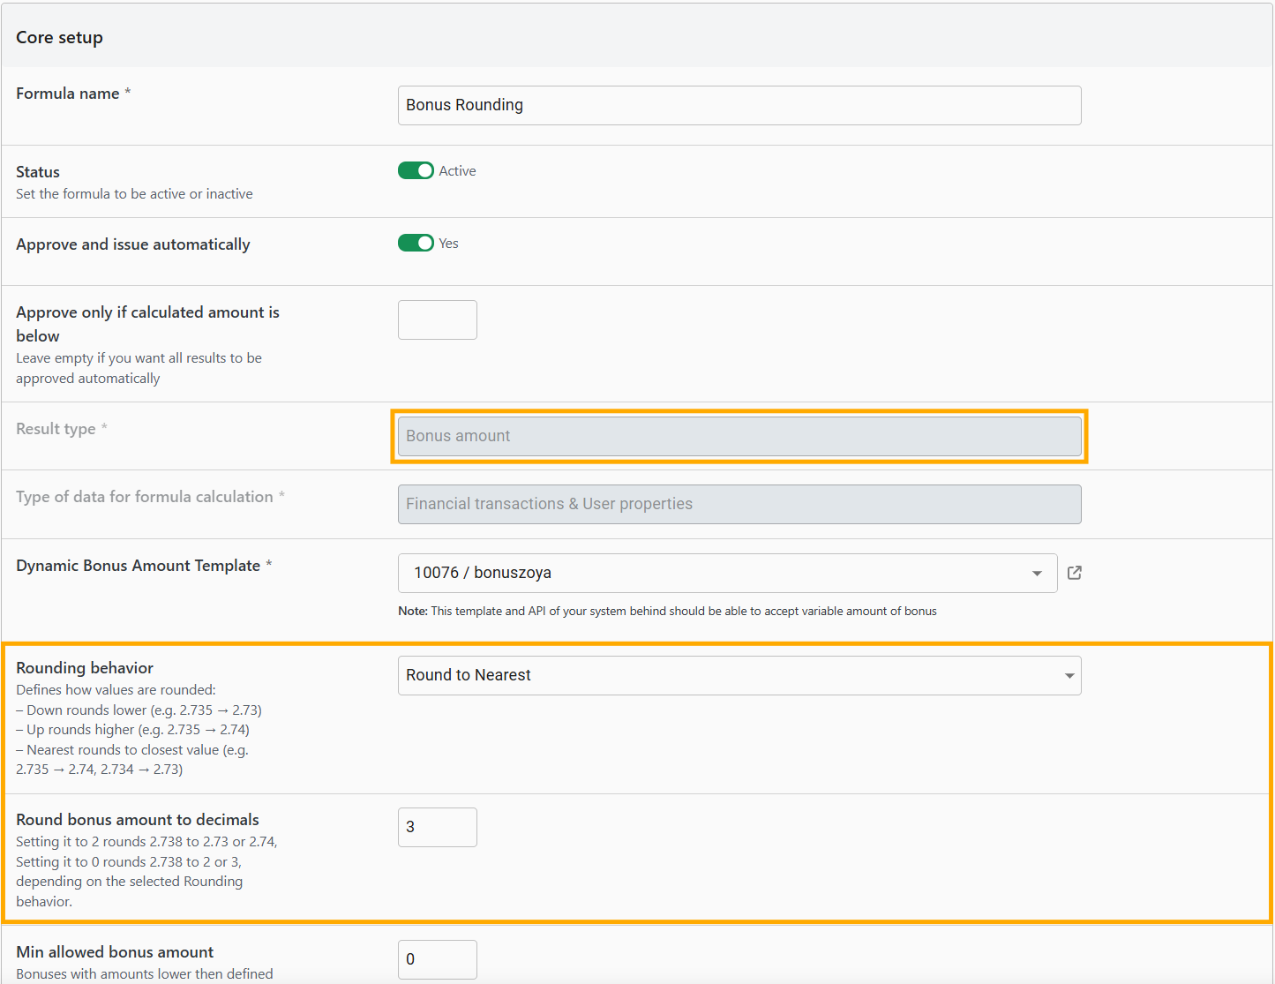Click the Formula name text field
Viewport: 1275px width, 984px height.
coord(739,105)
